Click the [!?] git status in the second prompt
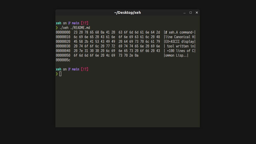Viewport: 256px width, 144px height. coord(85,69)
